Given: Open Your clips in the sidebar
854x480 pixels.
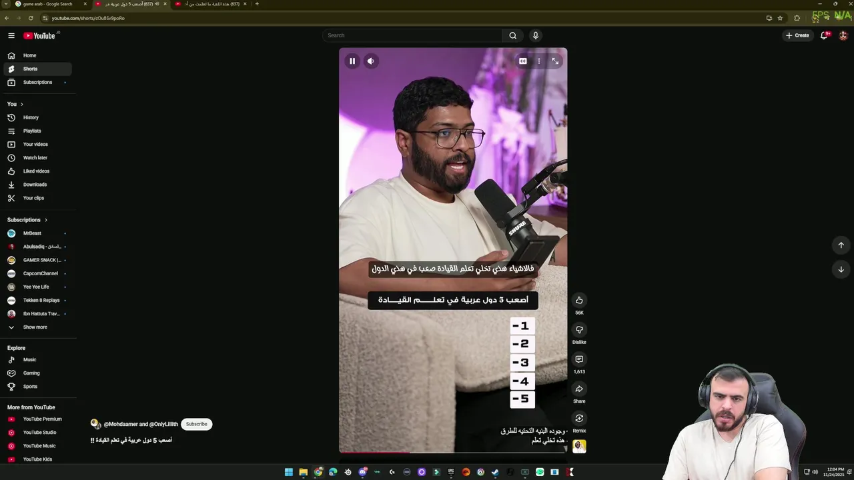Looking at the screenshot, I should click(x=37, y=198).
